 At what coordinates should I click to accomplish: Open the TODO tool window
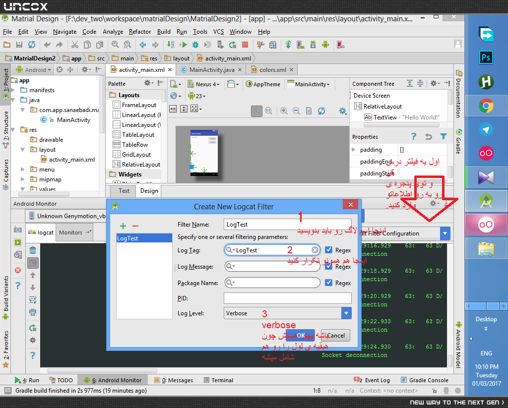tap(61, 380)
